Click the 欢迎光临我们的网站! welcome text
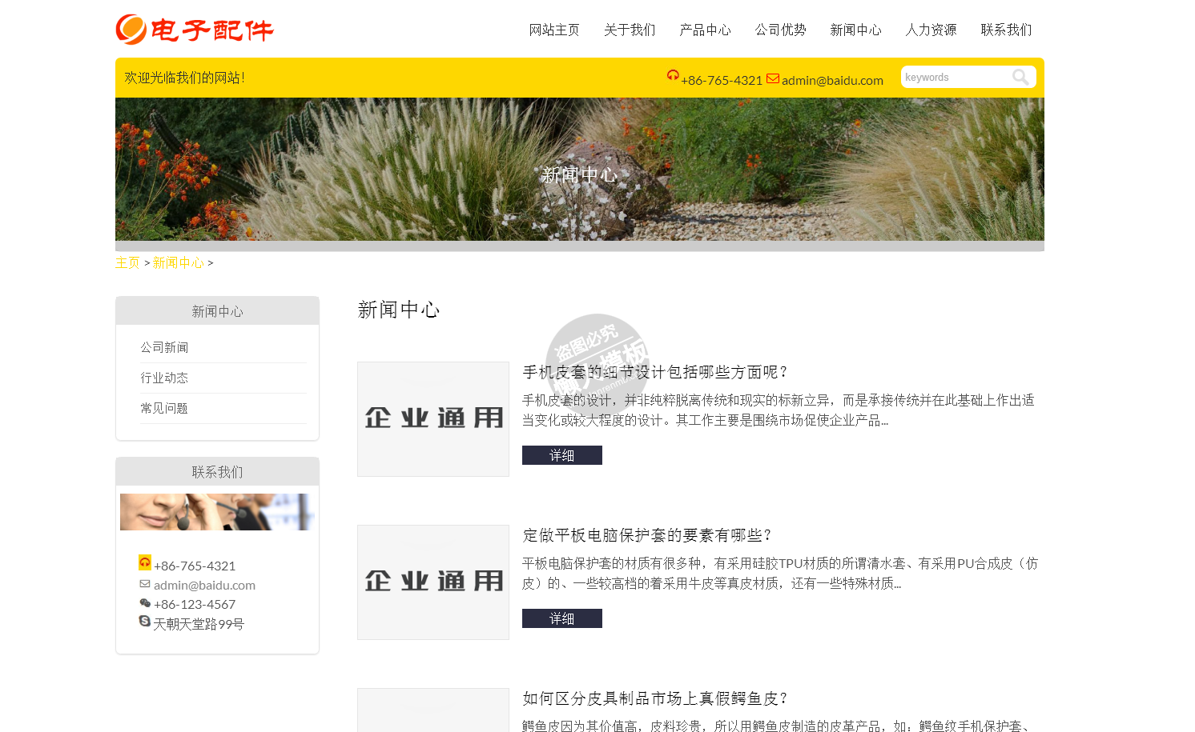The height and width of the screenshot is (732, 1195). [185, 78]
